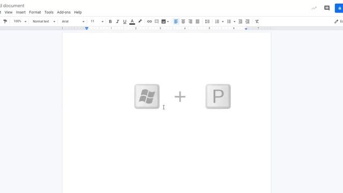The image size is (343, 193).
Task: Click Increase indent icon
Action: [248, 21]
